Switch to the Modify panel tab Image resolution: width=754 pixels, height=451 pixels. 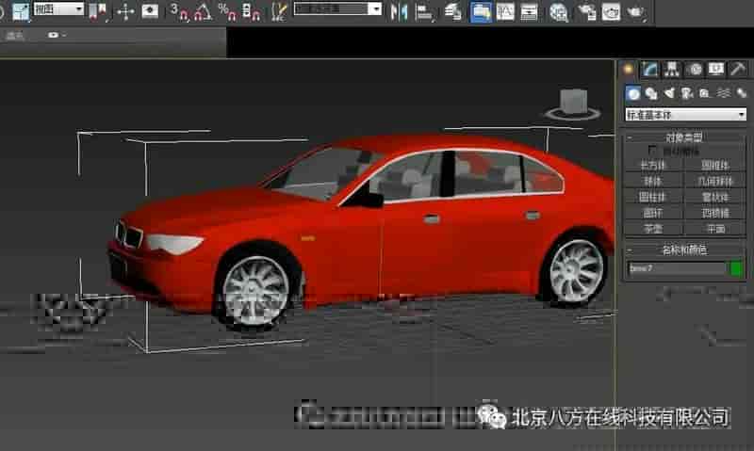pos(649,69)
